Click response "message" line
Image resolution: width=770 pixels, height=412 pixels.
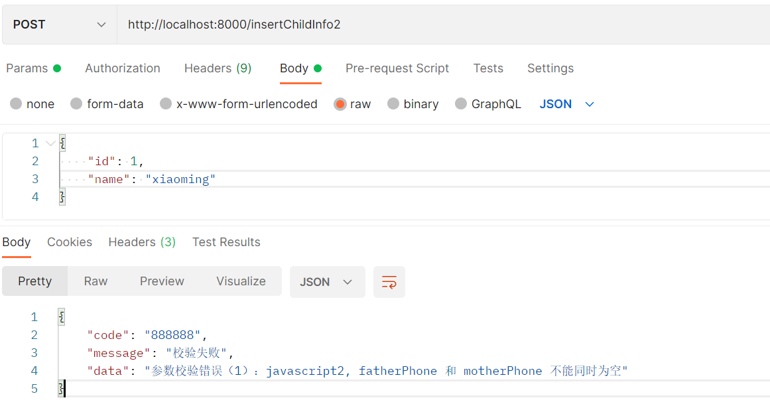coord(160,353)
